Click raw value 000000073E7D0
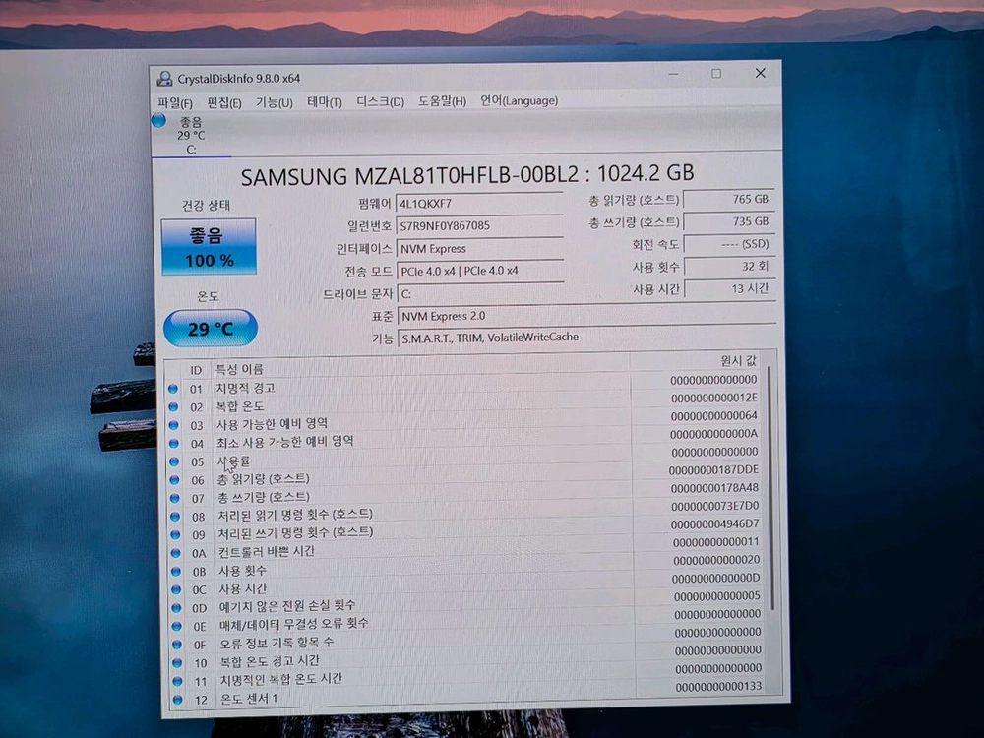Image resolution: width=984 pixels, height=738 pixels. click(714, 506)
